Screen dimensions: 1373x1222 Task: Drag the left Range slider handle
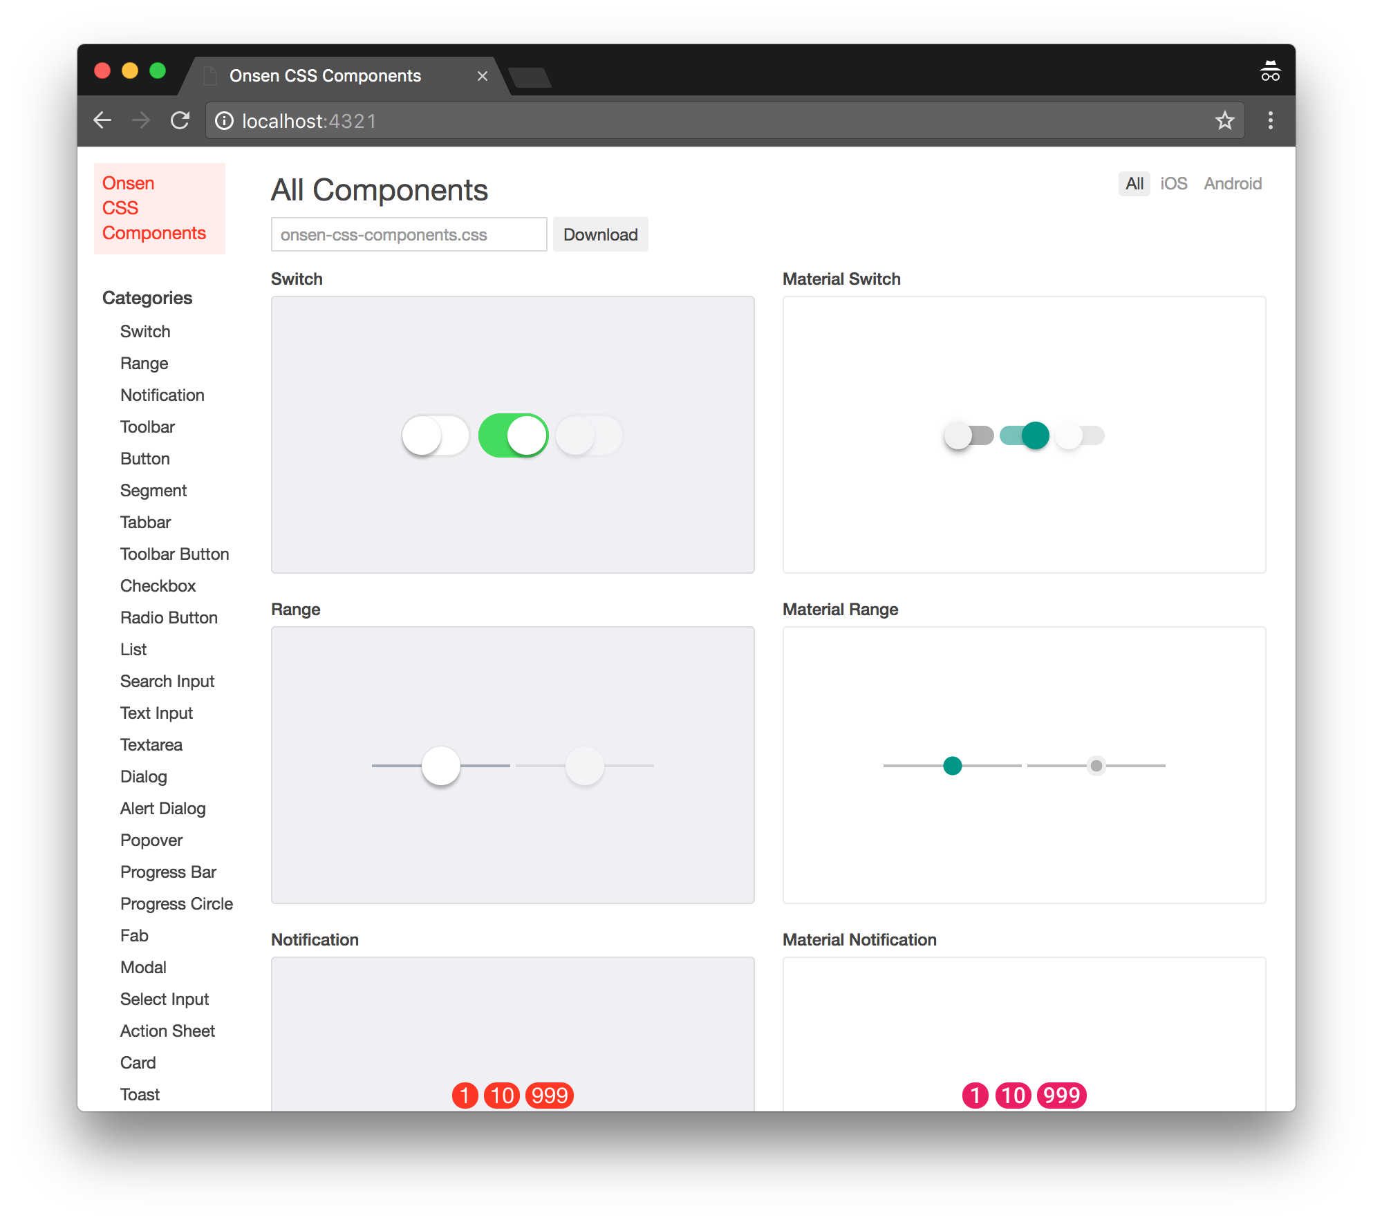441,764
